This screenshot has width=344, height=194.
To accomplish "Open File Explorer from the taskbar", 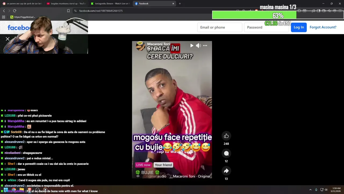I will [21, 190].
